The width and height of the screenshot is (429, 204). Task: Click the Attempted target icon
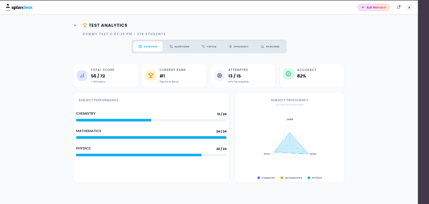(x=220, y=75)
